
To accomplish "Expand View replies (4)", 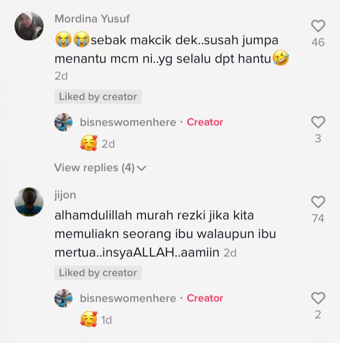I will [100, 168].
